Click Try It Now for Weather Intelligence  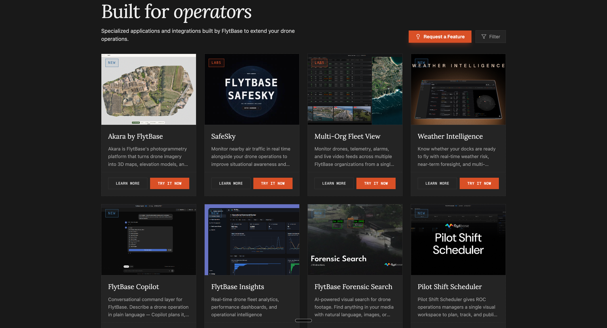tap(479, 183)
